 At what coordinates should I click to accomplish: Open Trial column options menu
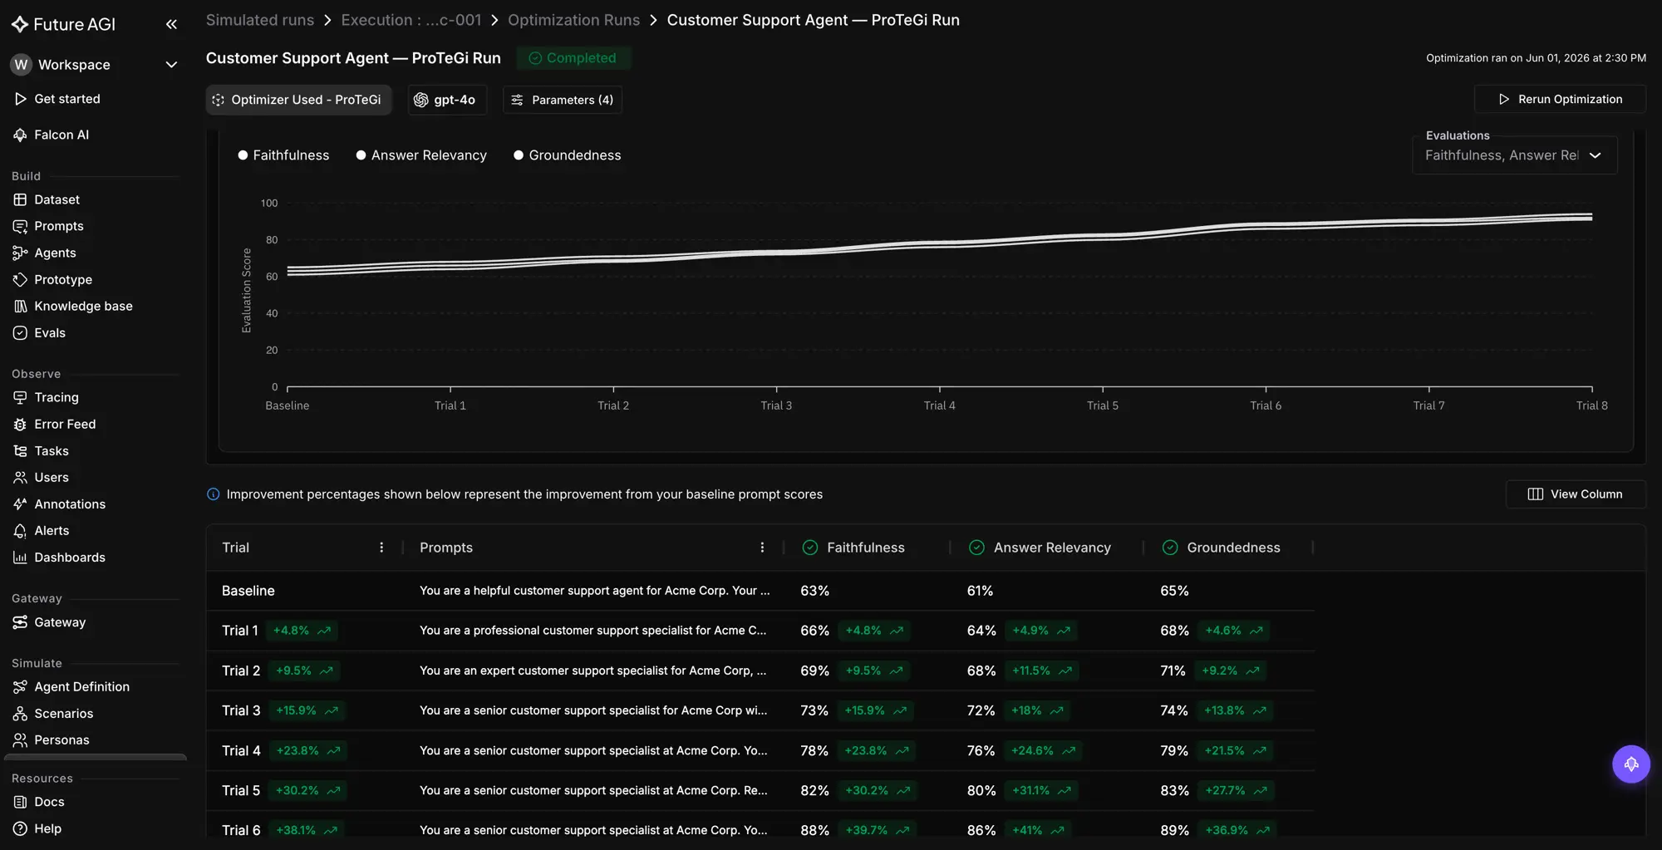381,548
